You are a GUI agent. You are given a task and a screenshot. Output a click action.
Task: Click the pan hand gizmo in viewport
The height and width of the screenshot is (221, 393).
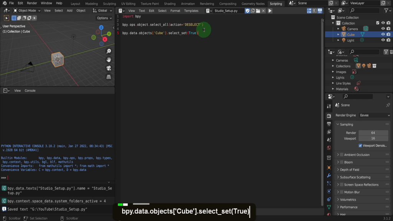coord(109,60)
